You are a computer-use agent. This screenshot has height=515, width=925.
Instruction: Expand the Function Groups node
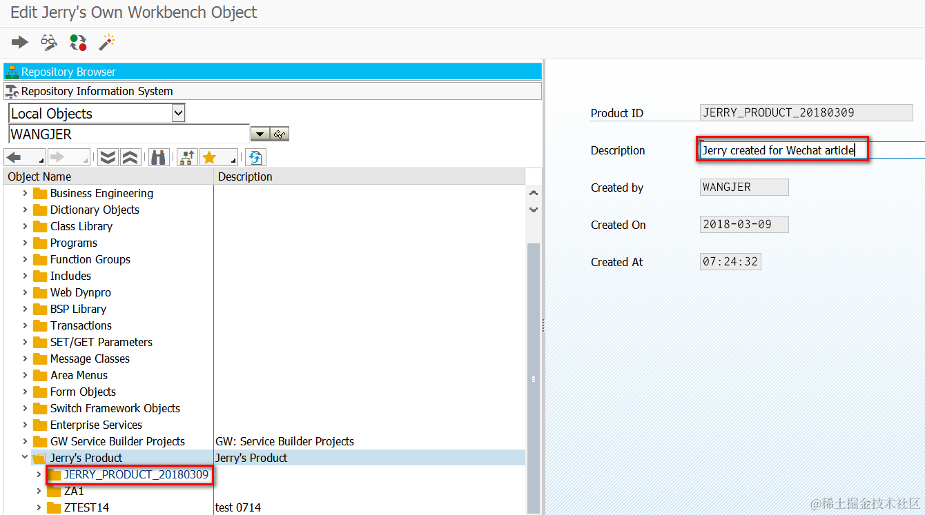[x=26, y=259]
